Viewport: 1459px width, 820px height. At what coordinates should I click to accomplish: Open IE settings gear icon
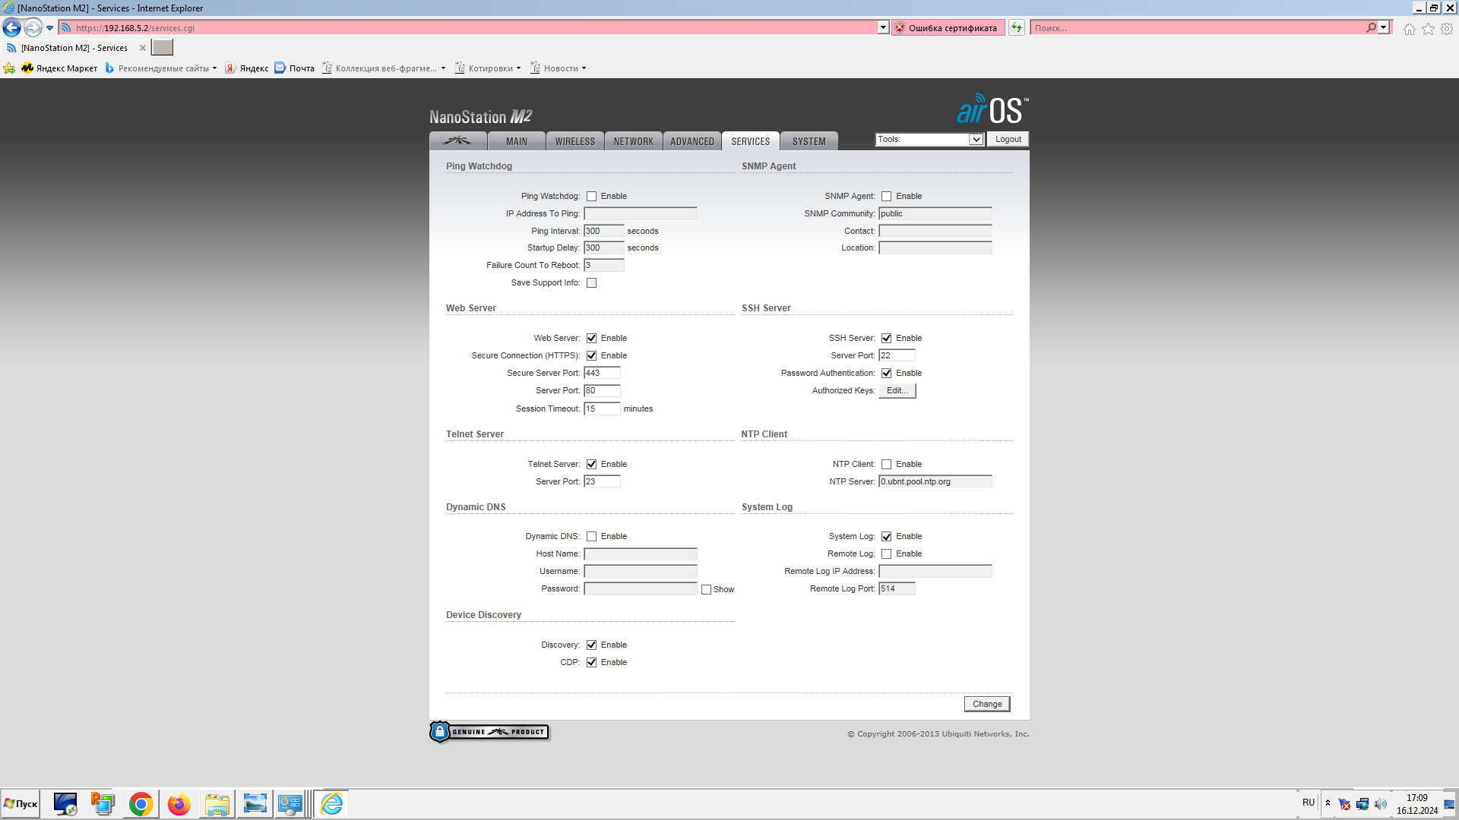coord(1447,29)
